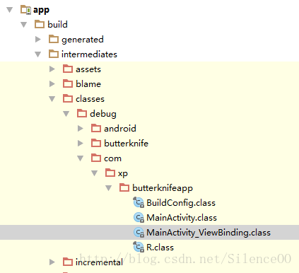Click the xp folder icon

pyautogui.click(x=110, y=173)
